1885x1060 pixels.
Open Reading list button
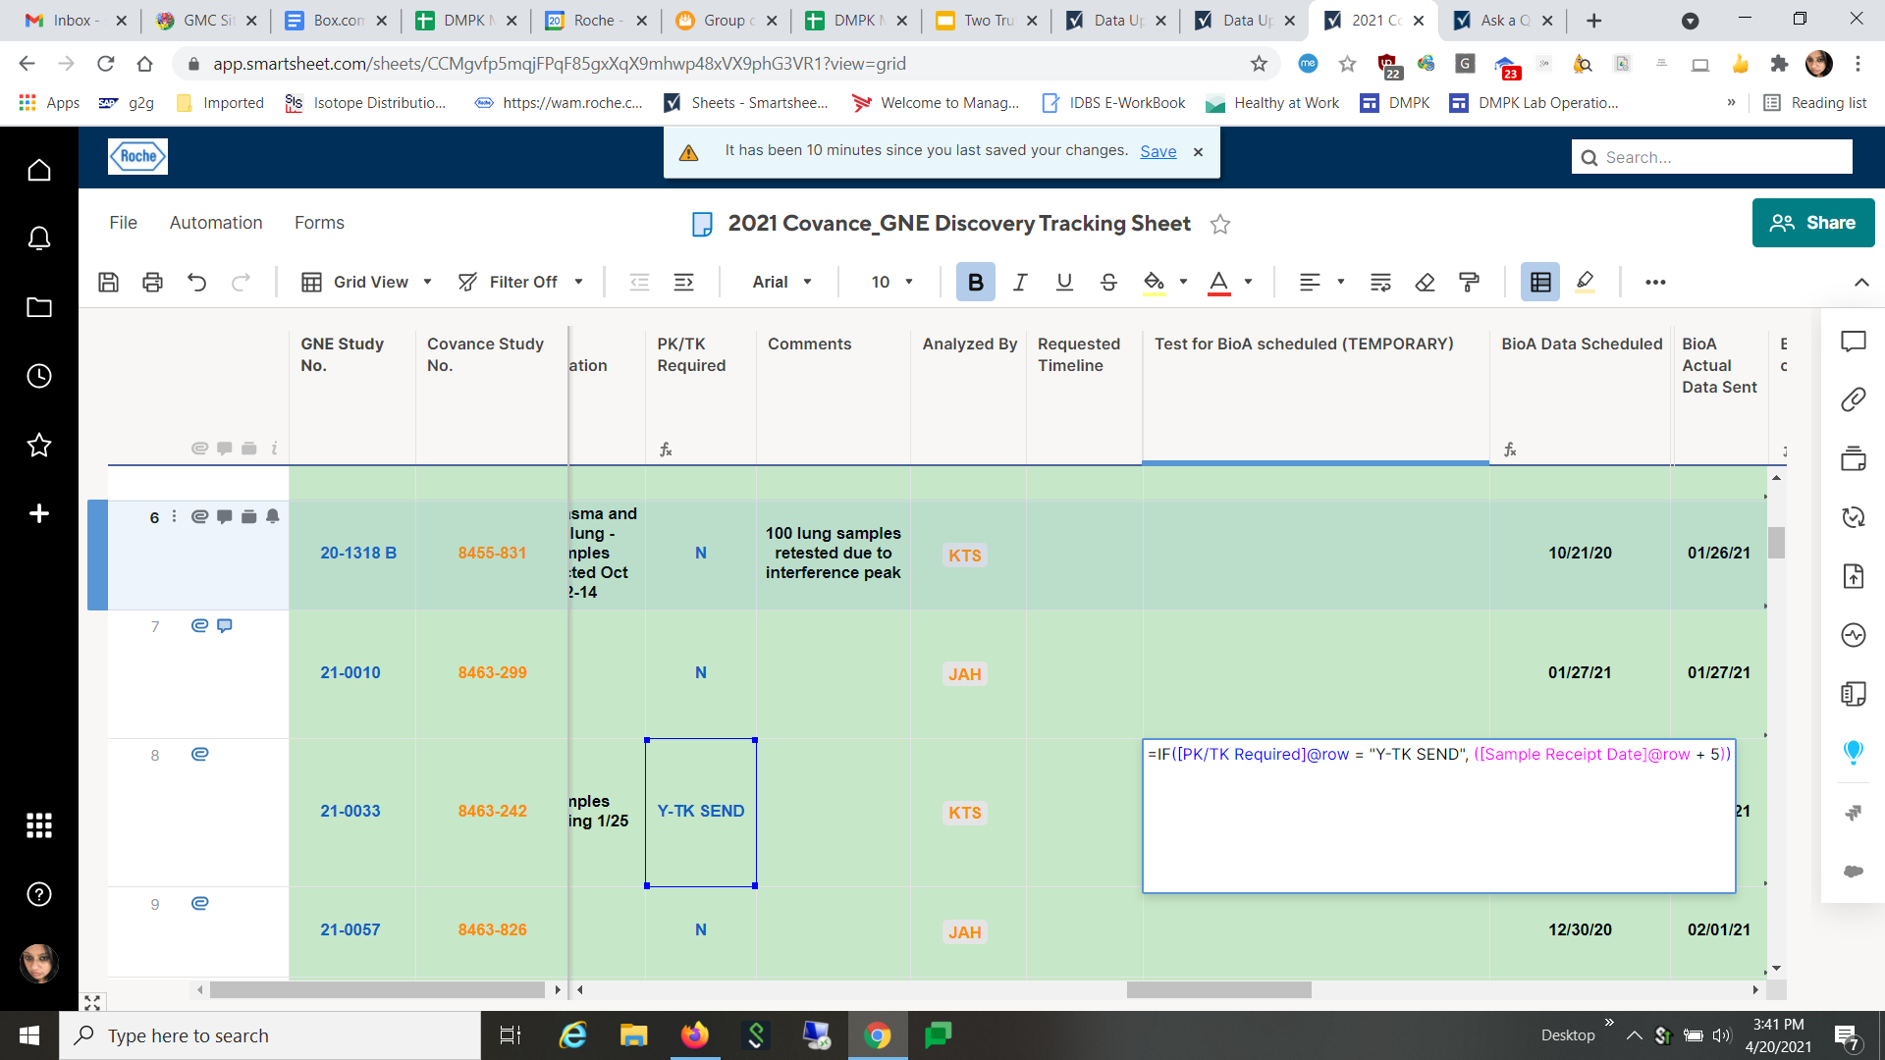pyautogui.click(x=1815, y=103)
